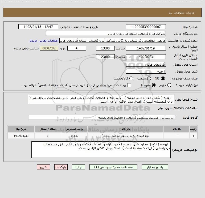Open the اطلاعات تماس خریدار link

tap(44, 41)
